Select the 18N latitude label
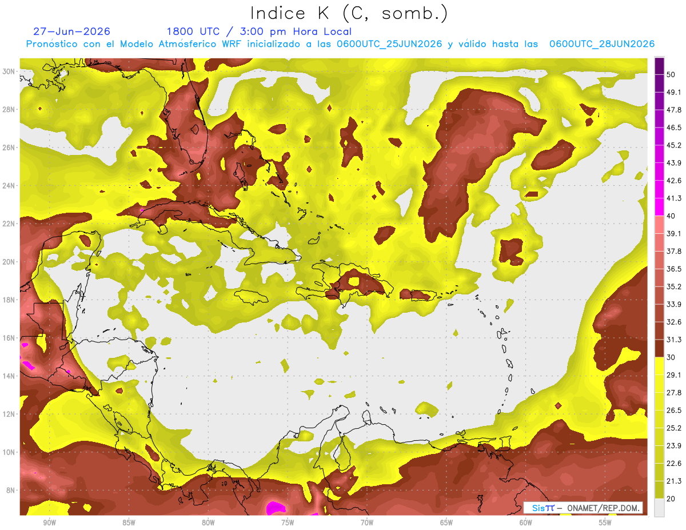The image size is (686, 530). 10,300
